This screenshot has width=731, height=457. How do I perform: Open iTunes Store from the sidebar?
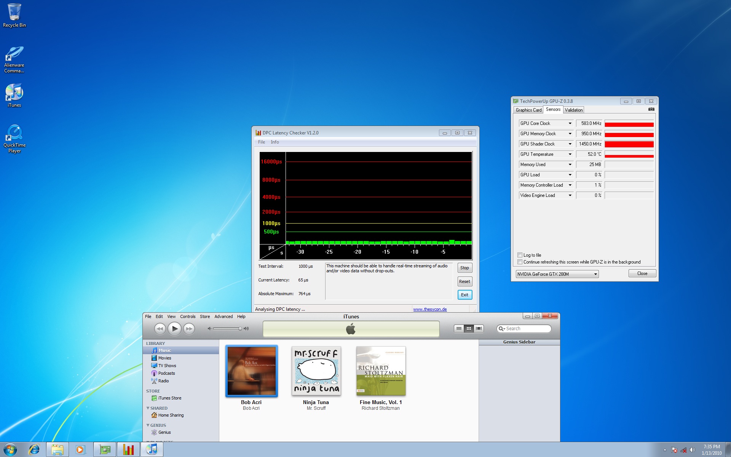tap(181, 398)
